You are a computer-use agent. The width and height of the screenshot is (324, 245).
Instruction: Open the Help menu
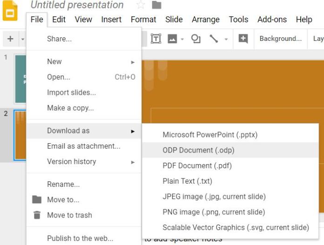click(304, 20)
